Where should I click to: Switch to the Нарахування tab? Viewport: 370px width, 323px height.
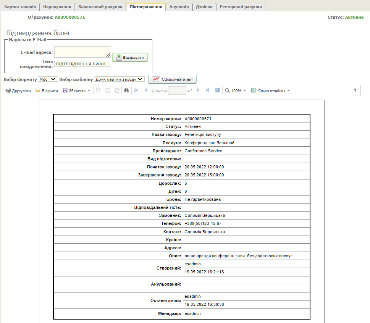pos(57,7)
